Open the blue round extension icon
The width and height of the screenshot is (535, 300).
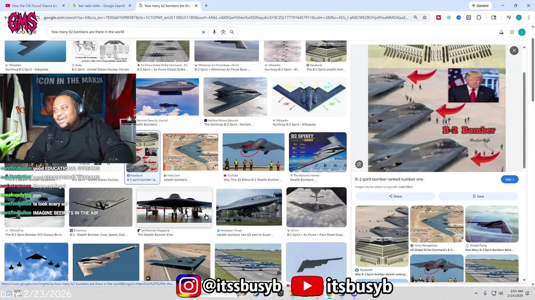459,17
